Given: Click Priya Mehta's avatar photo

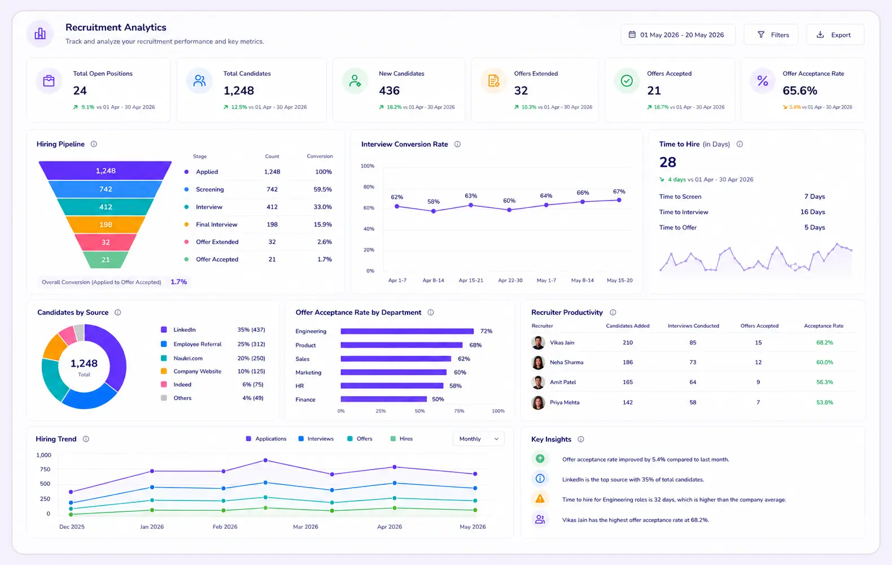Looking at the screenshot, I should click(539, 402).
